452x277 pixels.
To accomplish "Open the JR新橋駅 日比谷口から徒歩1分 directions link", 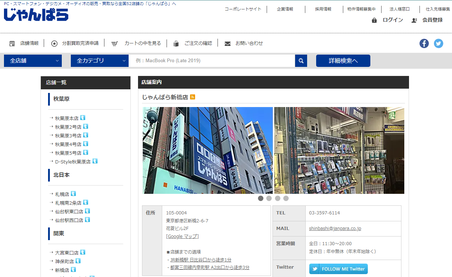I will tap(201, 260).
